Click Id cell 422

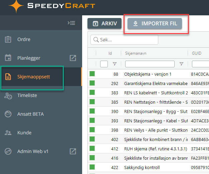115,167
